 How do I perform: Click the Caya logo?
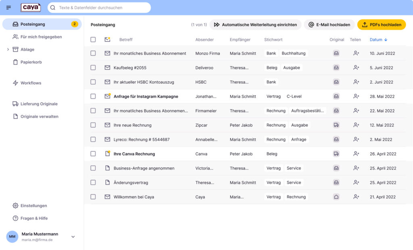[31, 7]
